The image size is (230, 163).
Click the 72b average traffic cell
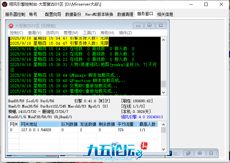coord(127,130)
